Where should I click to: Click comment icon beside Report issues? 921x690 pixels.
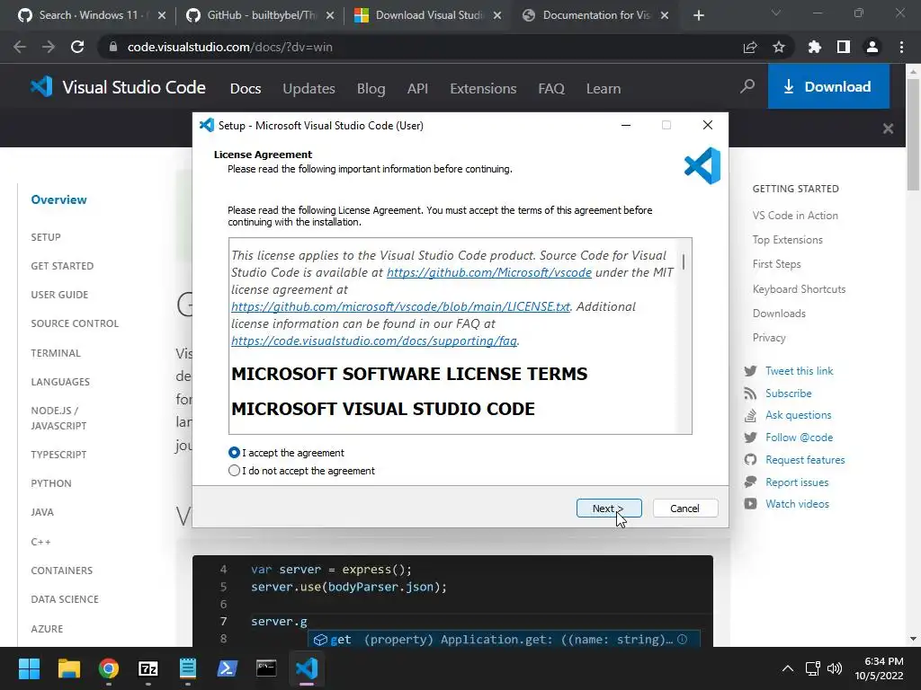pyautogui.click(x=750, y=482)
